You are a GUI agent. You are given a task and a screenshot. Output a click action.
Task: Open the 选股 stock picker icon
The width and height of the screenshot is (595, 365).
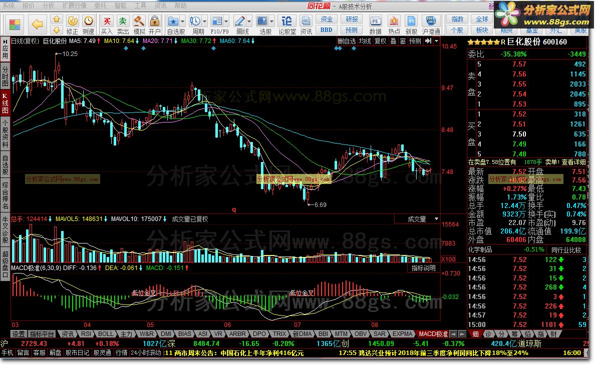pyautogui.click(x=262, y=21)
